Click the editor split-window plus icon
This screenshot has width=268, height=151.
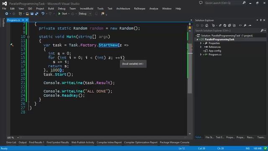(x=190, y=24)
